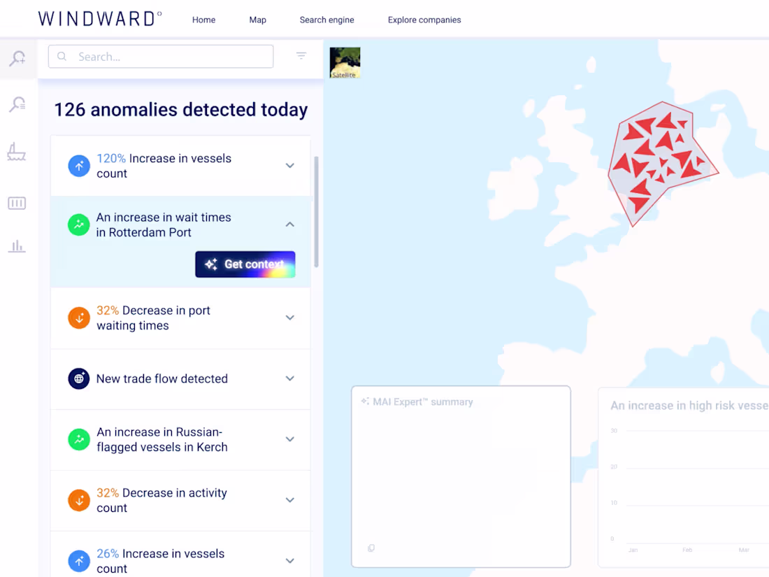Select the vessel tracking sidebar icon
769x577 pixels.
17,152
